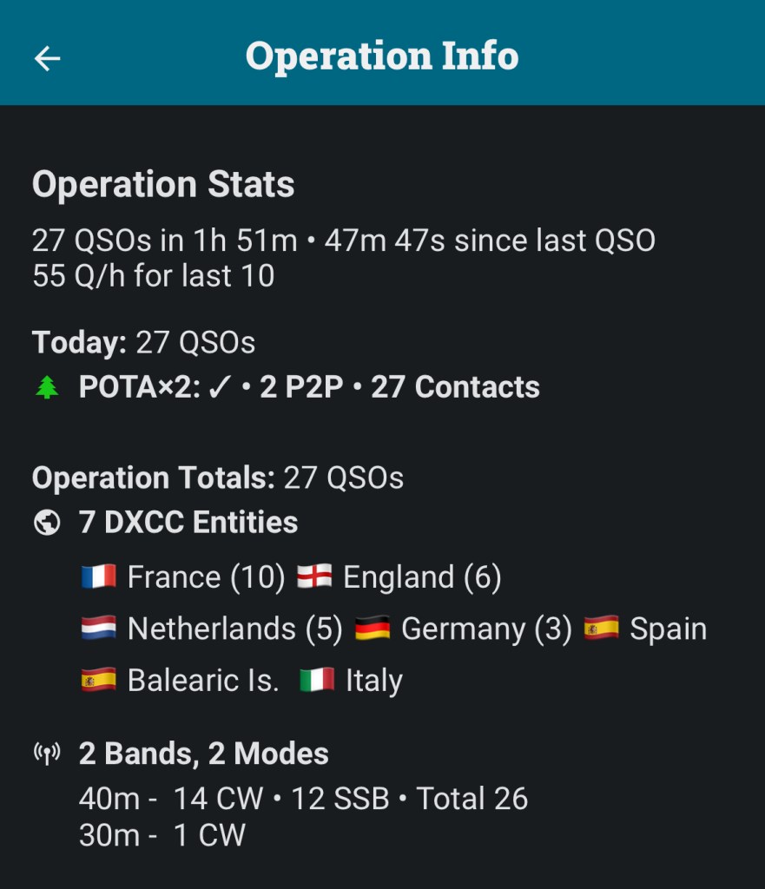The image size is (765, 889).
Task: Click the Germany flag icon
Action: pos(373,629)
